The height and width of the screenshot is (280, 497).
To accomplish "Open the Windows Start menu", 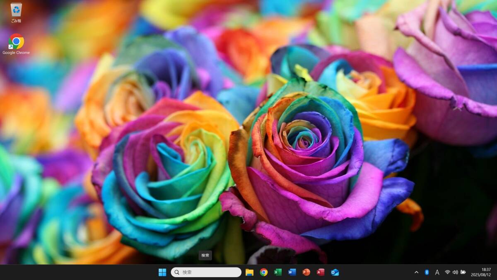I will (162, 272).
